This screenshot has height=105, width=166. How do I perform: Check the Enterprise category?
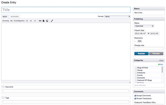coord(136,73)
